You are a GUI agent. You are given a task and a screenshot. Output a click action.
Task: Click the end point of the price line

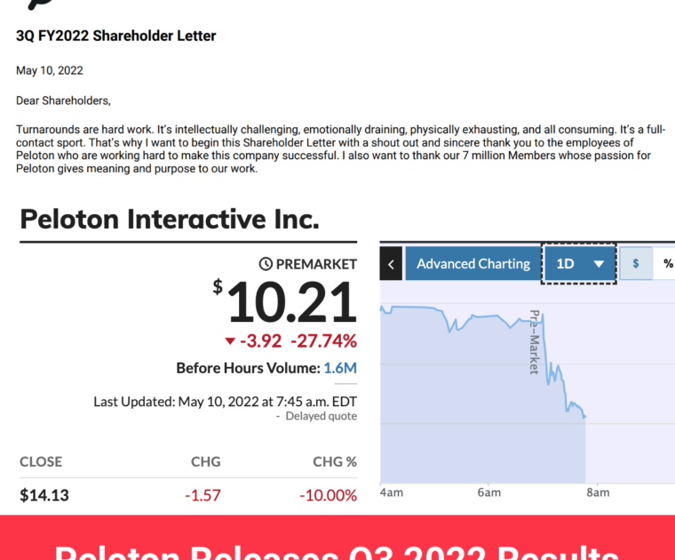point(584,417)
